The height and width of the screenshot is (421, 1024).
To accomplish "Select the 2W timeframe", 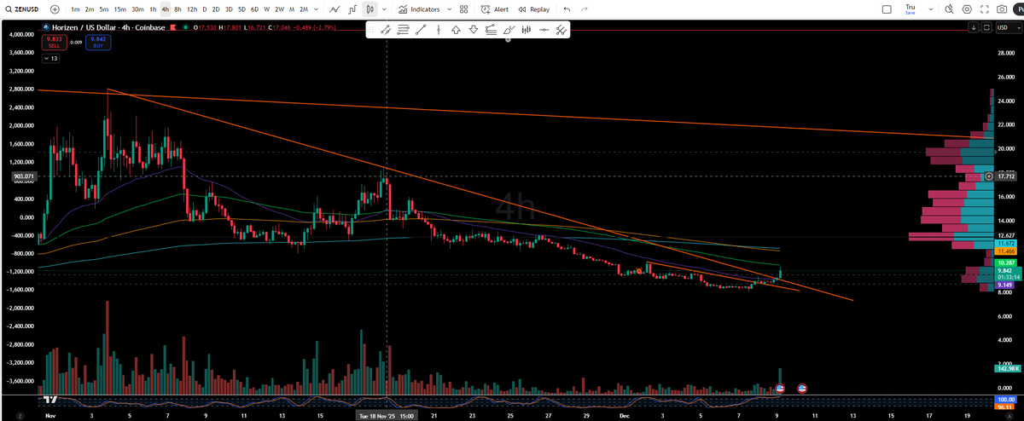I will [x=279, y=9].
